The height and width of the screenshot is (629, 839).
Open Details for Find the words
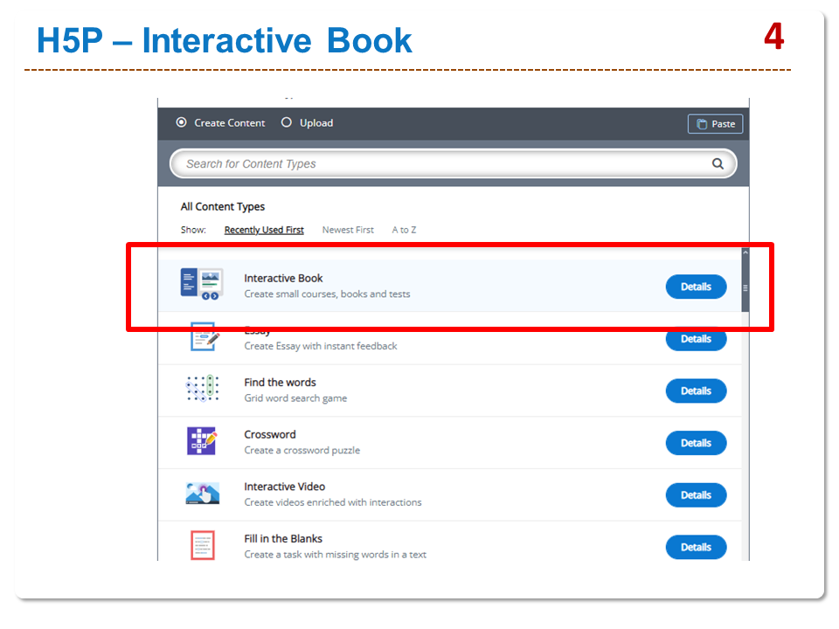(696, 391)
